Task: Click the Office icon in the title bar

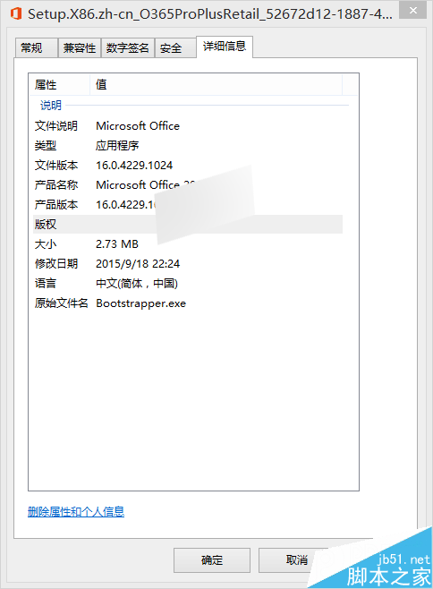Action: pos(16,14)
